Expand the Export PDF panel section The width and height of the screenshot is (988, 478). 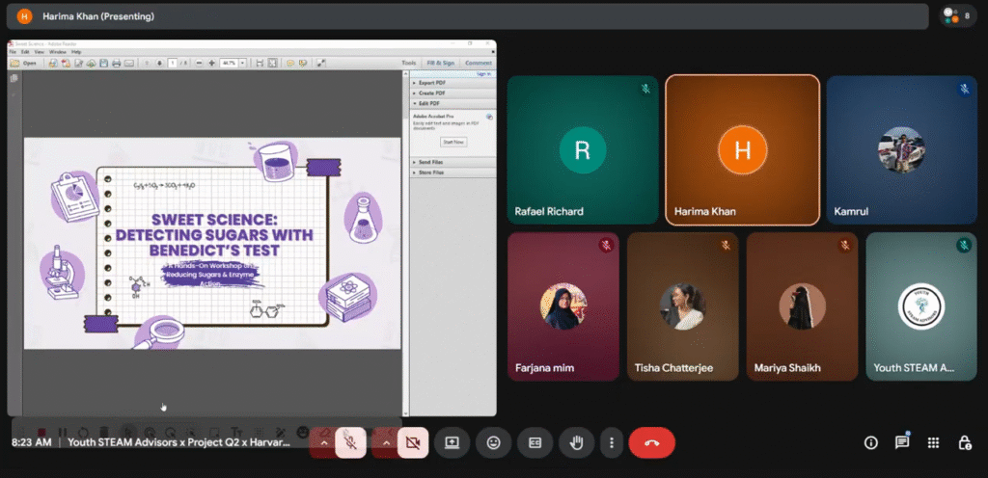point(430,83)
